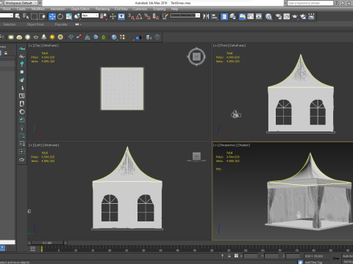353x264 pixels.
Task: Open the Material Editor
Action: tap(268, 16)
